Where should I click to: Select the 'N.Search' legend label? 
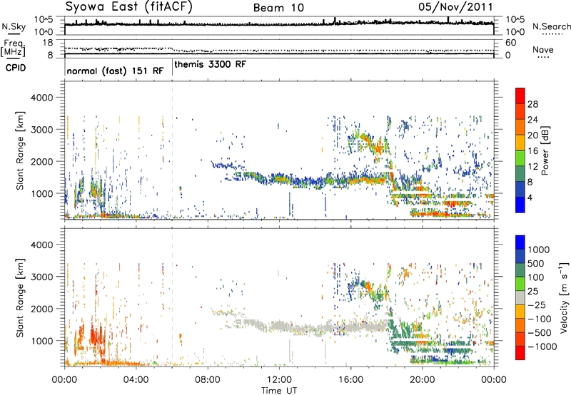[551, 26]
